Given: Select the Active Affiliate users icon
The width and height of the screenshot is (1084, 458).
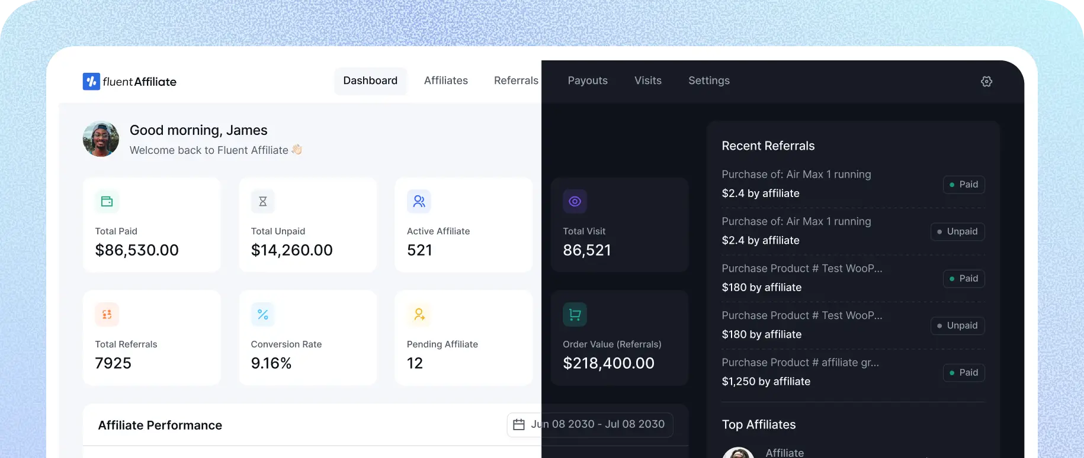Looking at the screenshot, I should click(419, 202).
